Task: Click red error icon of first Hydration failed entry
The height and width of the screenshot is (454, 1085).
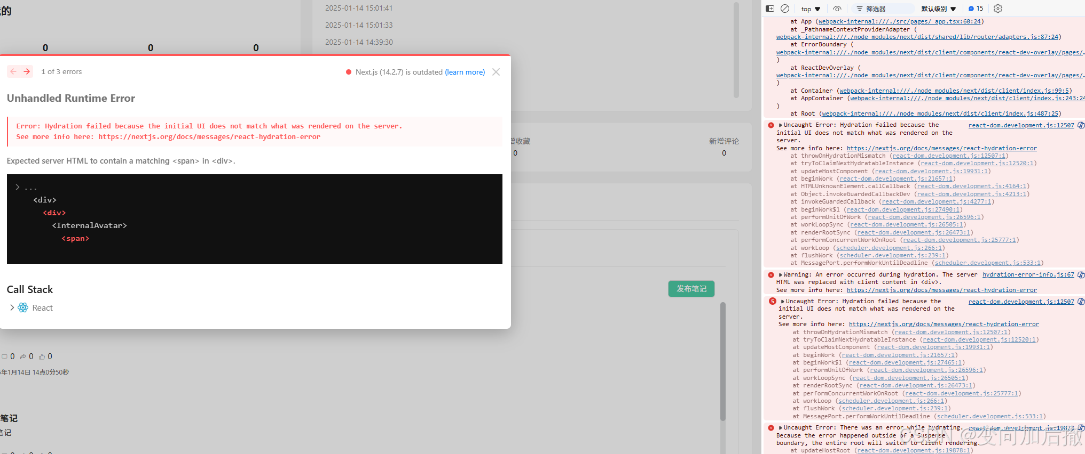Action: 771,125
